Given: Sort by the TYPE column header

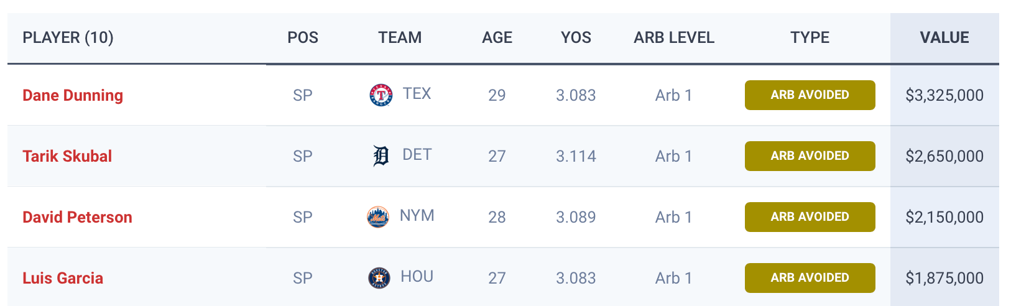Looking at the screenshot, I should 810,38.
